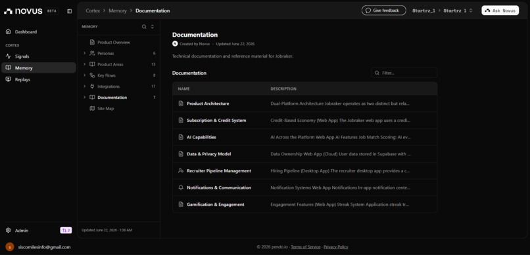Click the document icon for AI Capabilities

click(181, 137)
